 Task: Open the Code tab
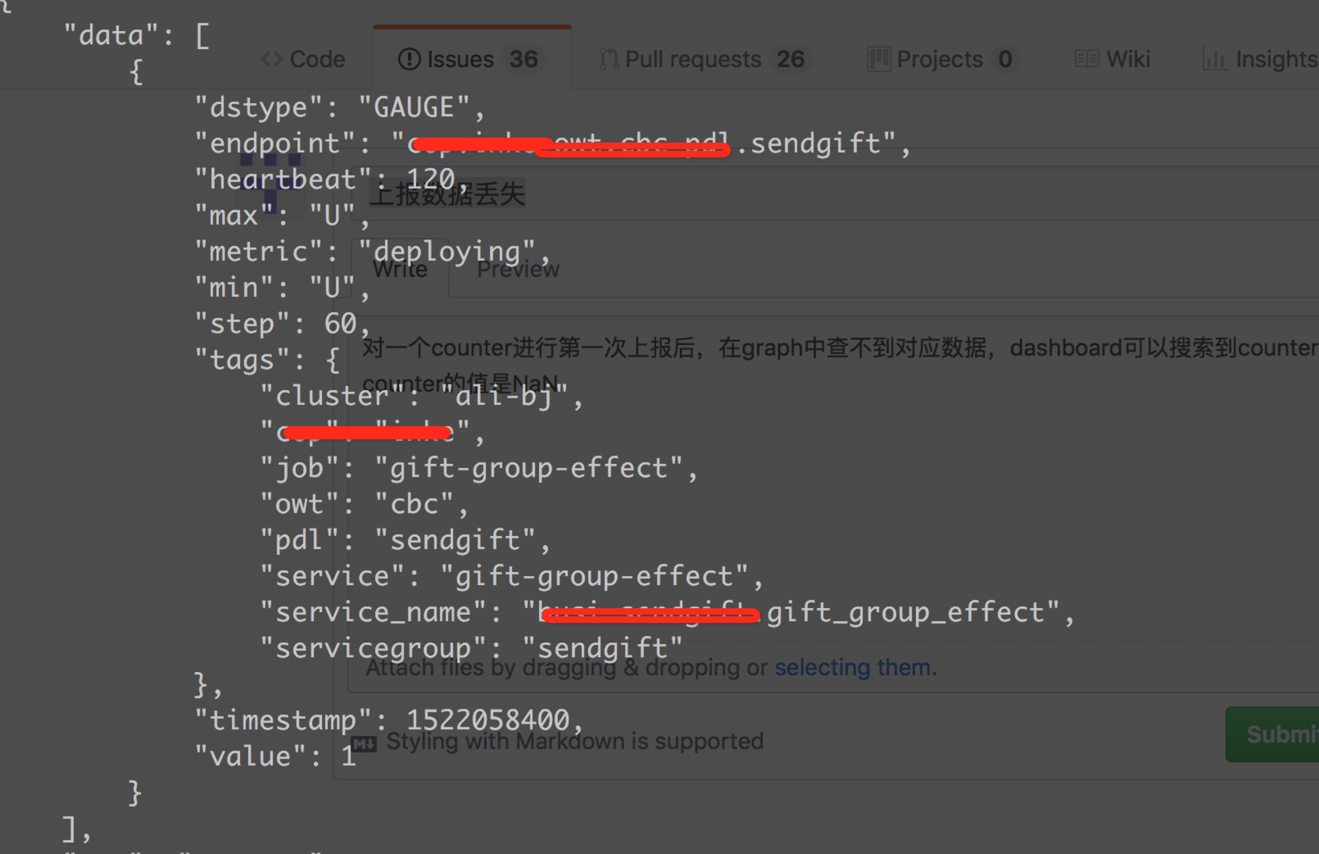coord(303,59)
